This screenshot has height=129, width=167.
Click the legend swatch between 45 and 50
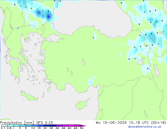point(77,126)
